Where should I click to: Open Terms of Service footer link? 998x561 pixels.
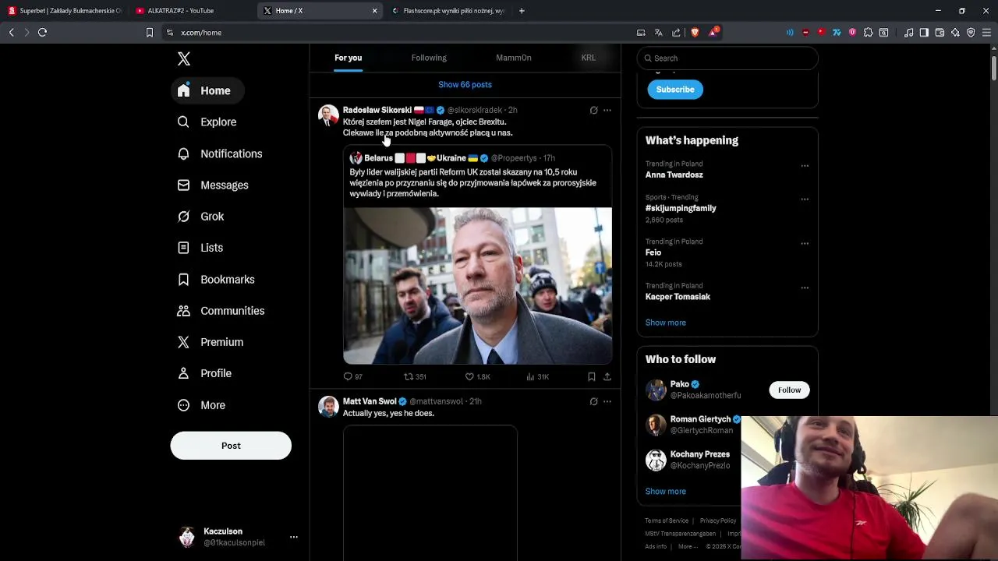667,520
